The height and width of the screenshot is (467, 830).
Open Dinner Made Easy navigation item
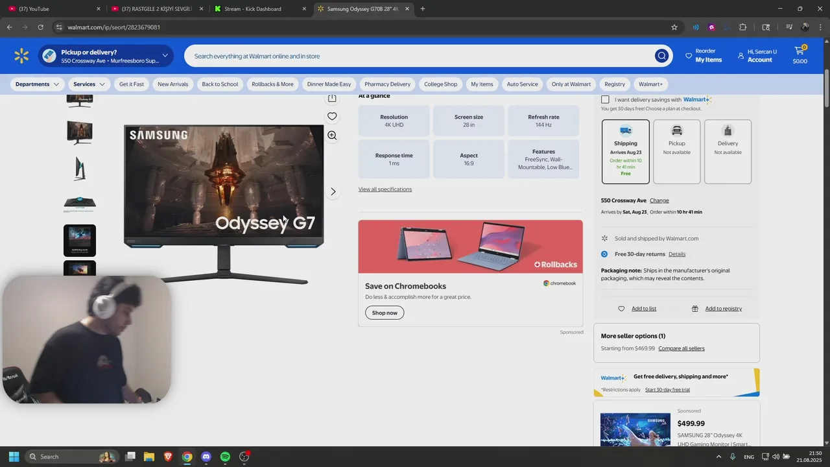coord(329,84)
